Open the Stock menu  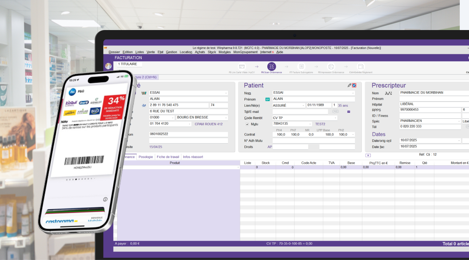click(x=212, y=52)
